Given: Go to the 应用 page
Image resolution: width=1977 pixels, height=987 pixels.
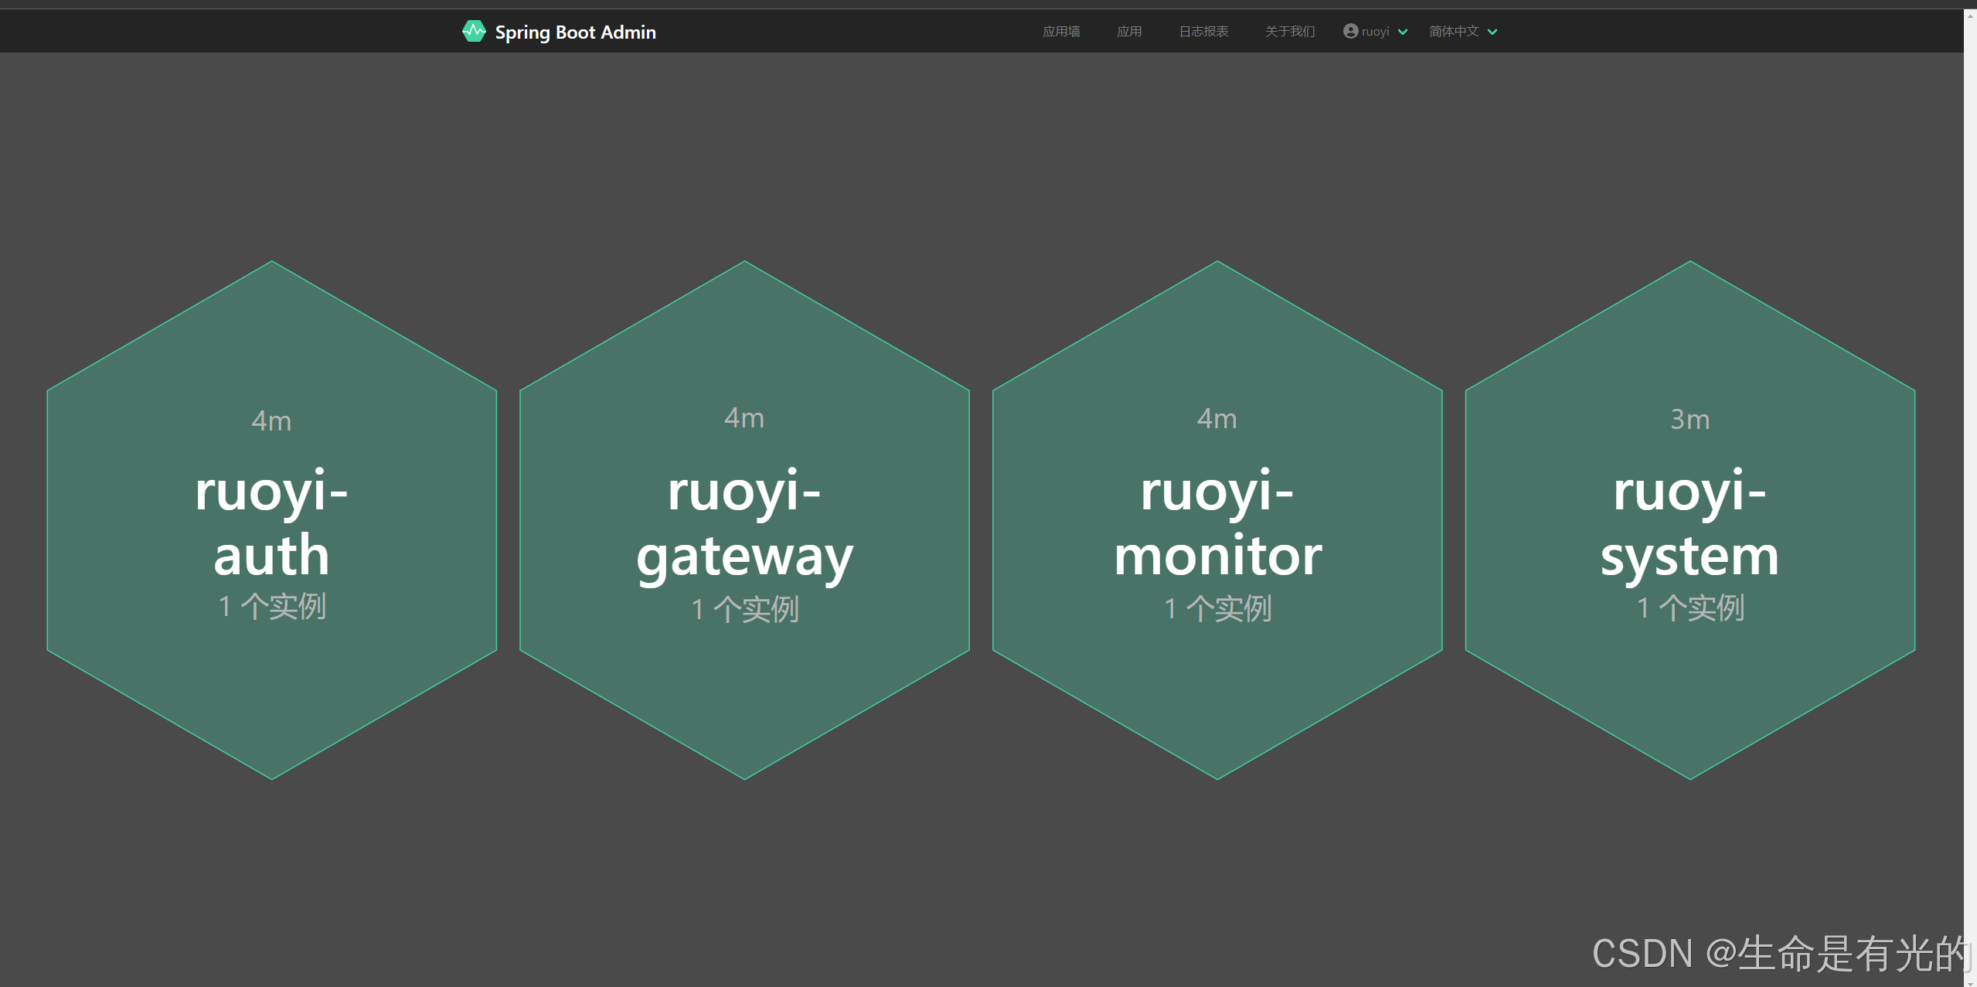Looking at the screenshot, I should coord(1129,32).
